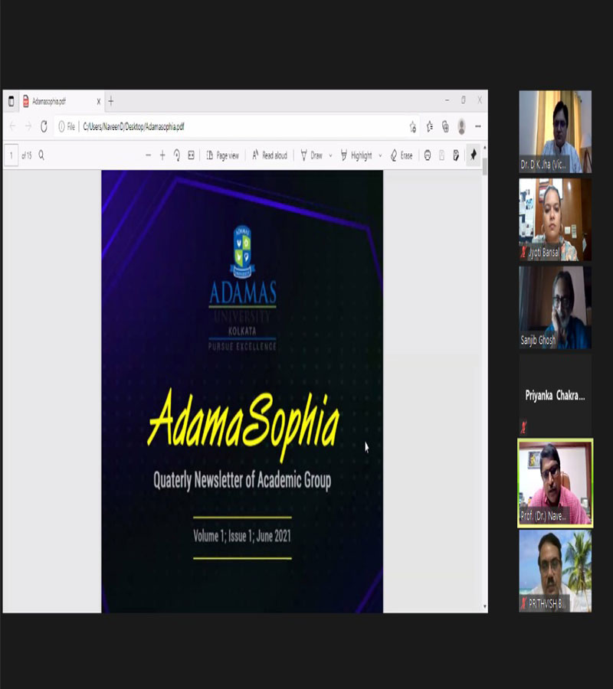Click the scrollbar down arrow
Viewport: 613px width, 689px height.
coord(484,607)
